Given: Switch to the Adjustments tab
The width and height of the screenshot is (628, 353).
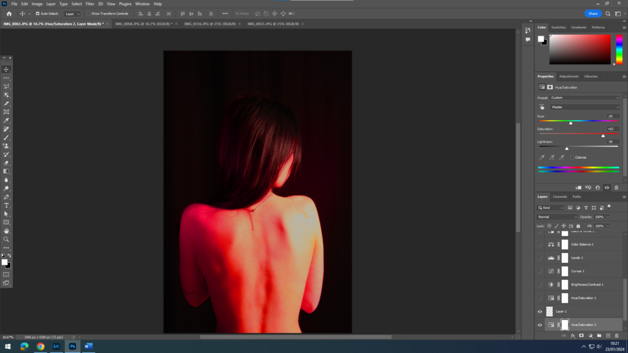Looking at the screenshot, I should 569,77.
